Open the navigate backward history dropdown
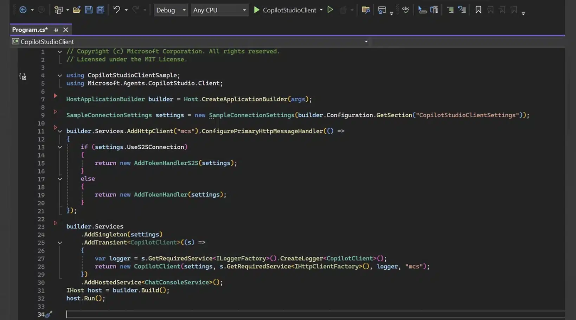The width and height of the screenshot is (576, 320). click(32, 10)
